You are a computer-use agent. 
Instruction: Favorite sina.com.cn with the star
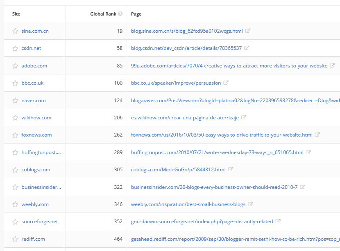tap(15, 31)
